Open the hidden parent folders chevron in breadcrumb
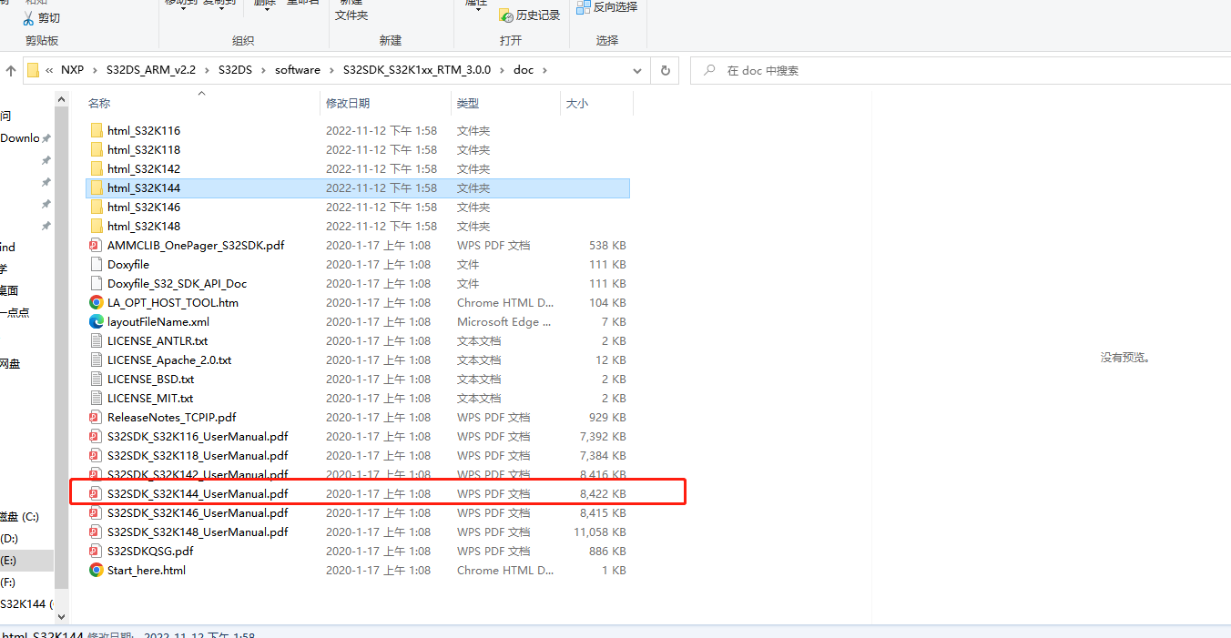Image resolution: width=1231 pixels, height=638 pixels. [49, 70]
